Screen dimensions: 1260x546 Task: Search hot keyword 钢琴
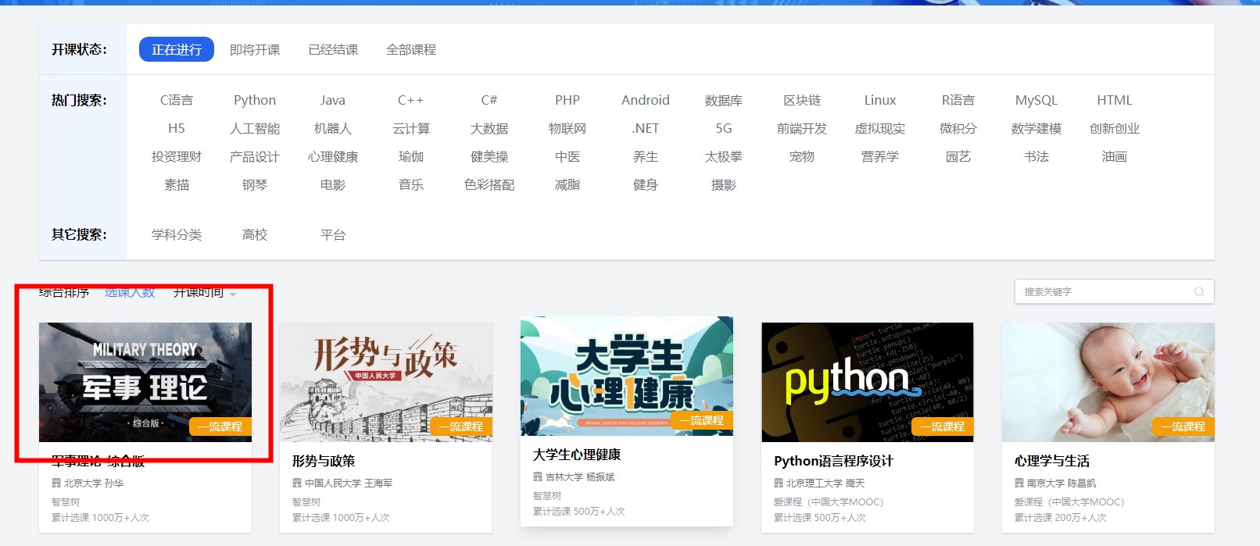point(255,184)
